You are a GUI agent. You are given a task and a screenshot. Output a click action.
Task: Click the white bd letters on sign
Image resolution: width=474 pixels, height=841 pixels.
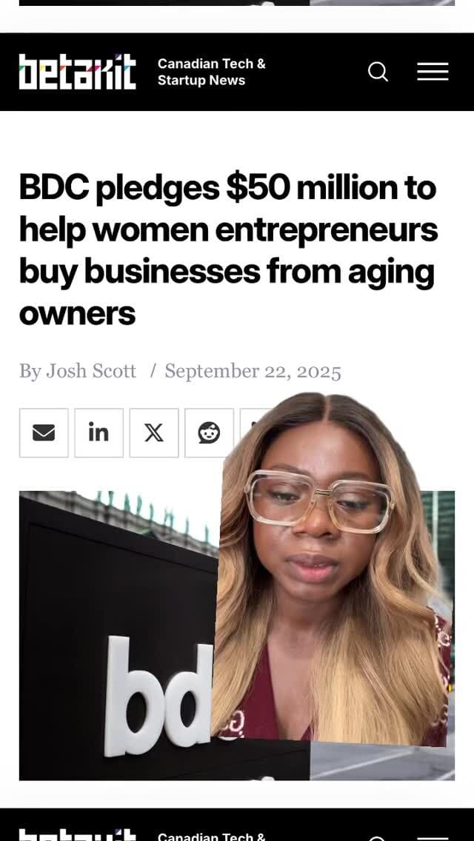click(x=159, y=695)
